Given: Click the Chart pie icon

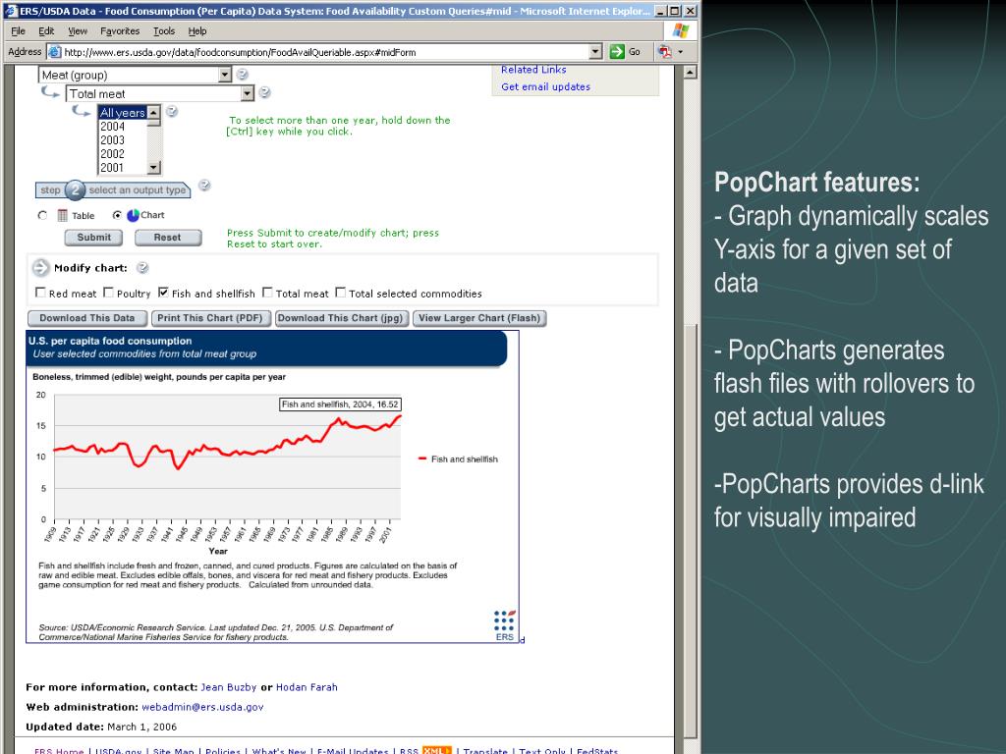Looking at the screenshot, I should pos(133,215).
